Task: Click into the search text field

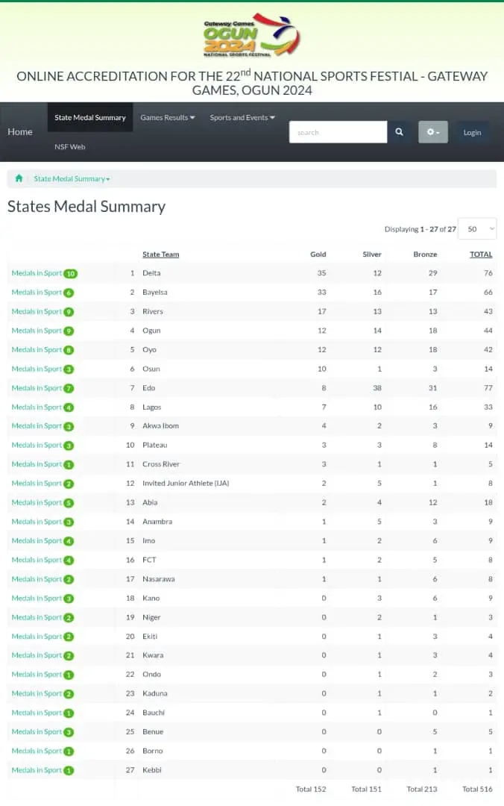Action: tap(338, 132)
